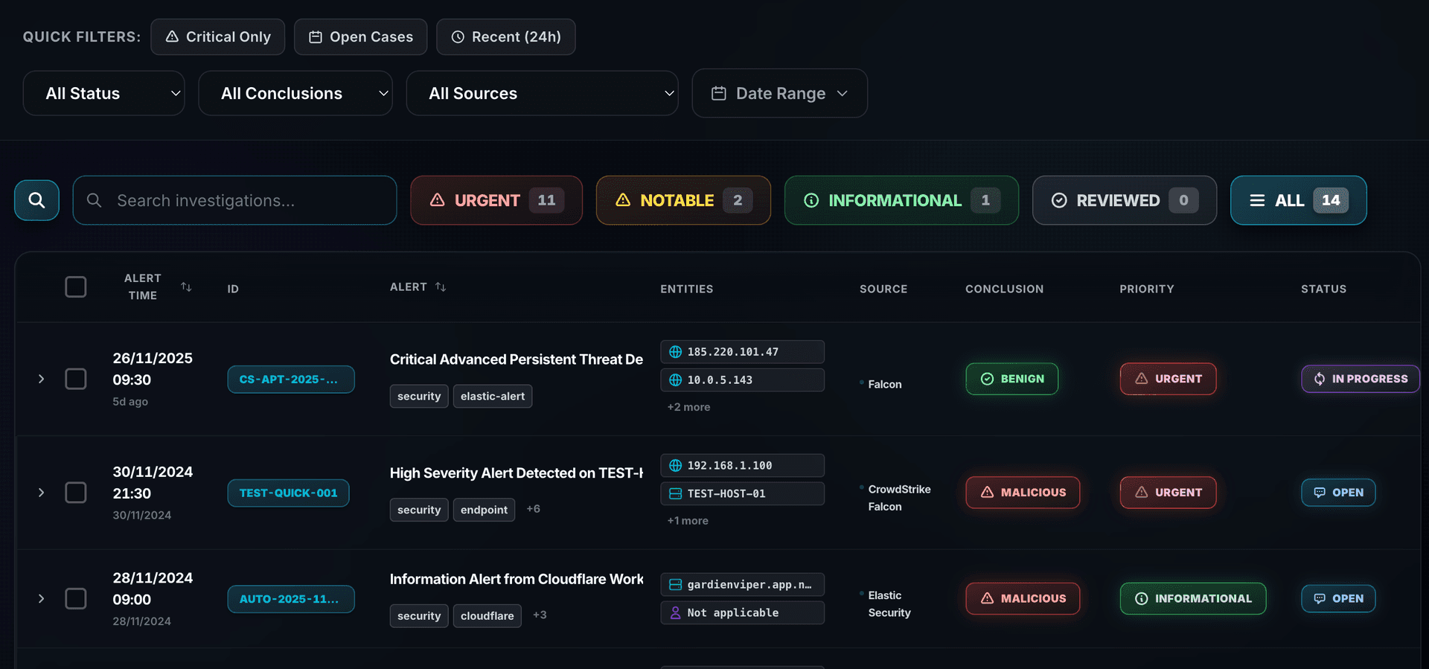Click globe icon beside 192.168.1.100

675,466
